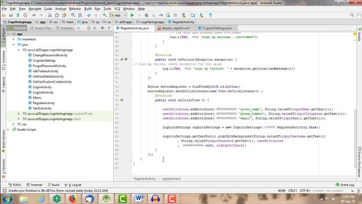
Task: Open the Build menu
Action: point(88,9)
